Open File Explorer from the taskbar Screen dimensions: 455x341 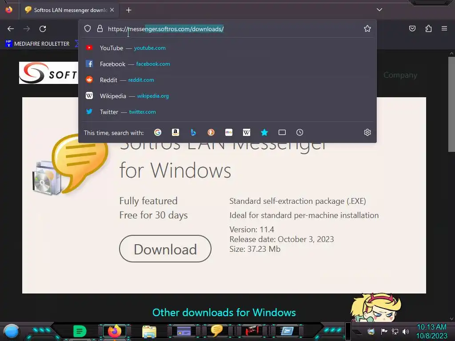tap(149, 331)
